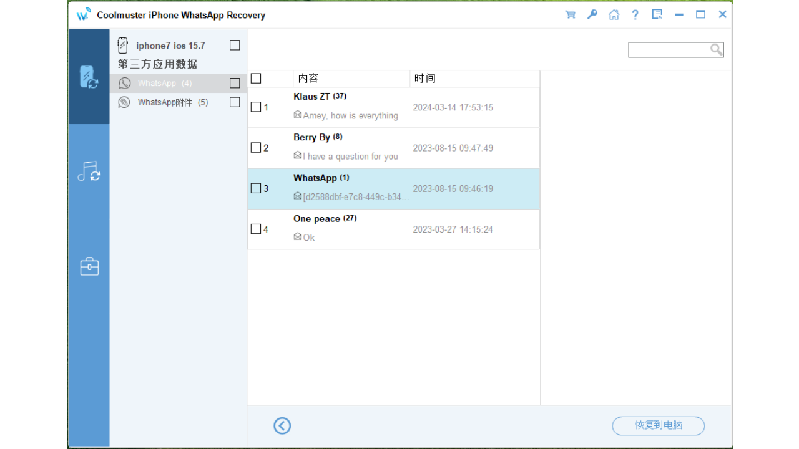Tick the checkbox for One peace chat
The width and height of the screenshot is (799, 449).
[256, 229]
